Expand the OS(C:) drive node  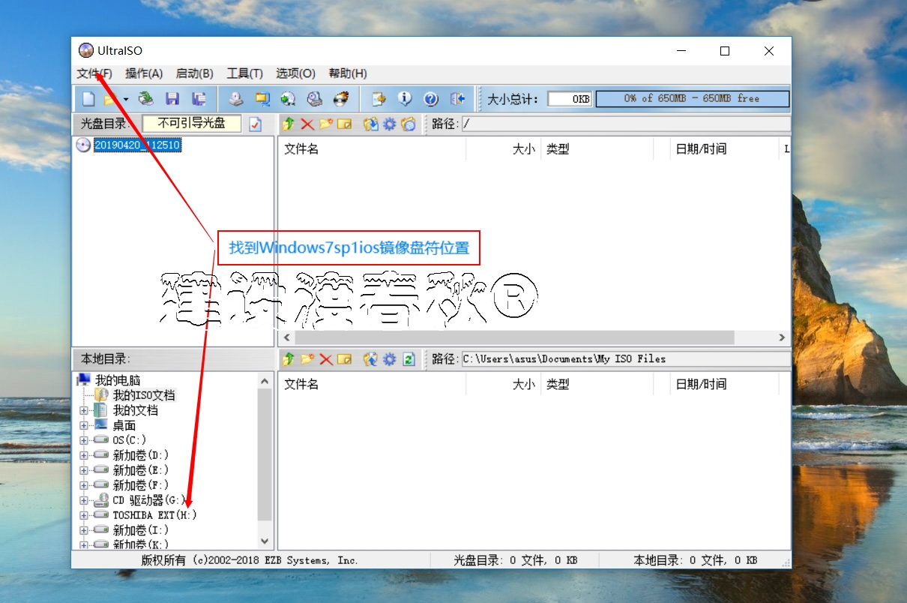[84, 440]
